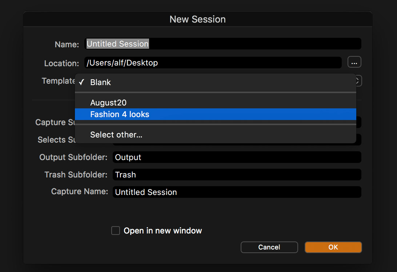
Task: Click the Selects Subfolder field edge
Action: 359,140
